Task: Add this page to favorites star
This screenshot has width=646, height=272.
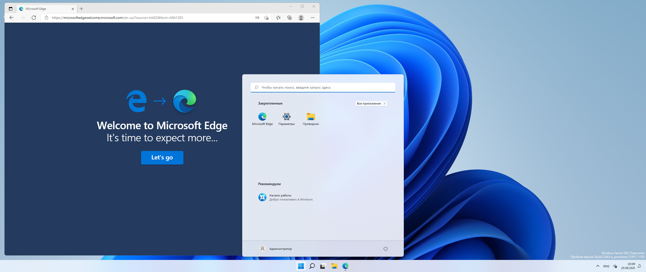Action: (x=266, y=18)
